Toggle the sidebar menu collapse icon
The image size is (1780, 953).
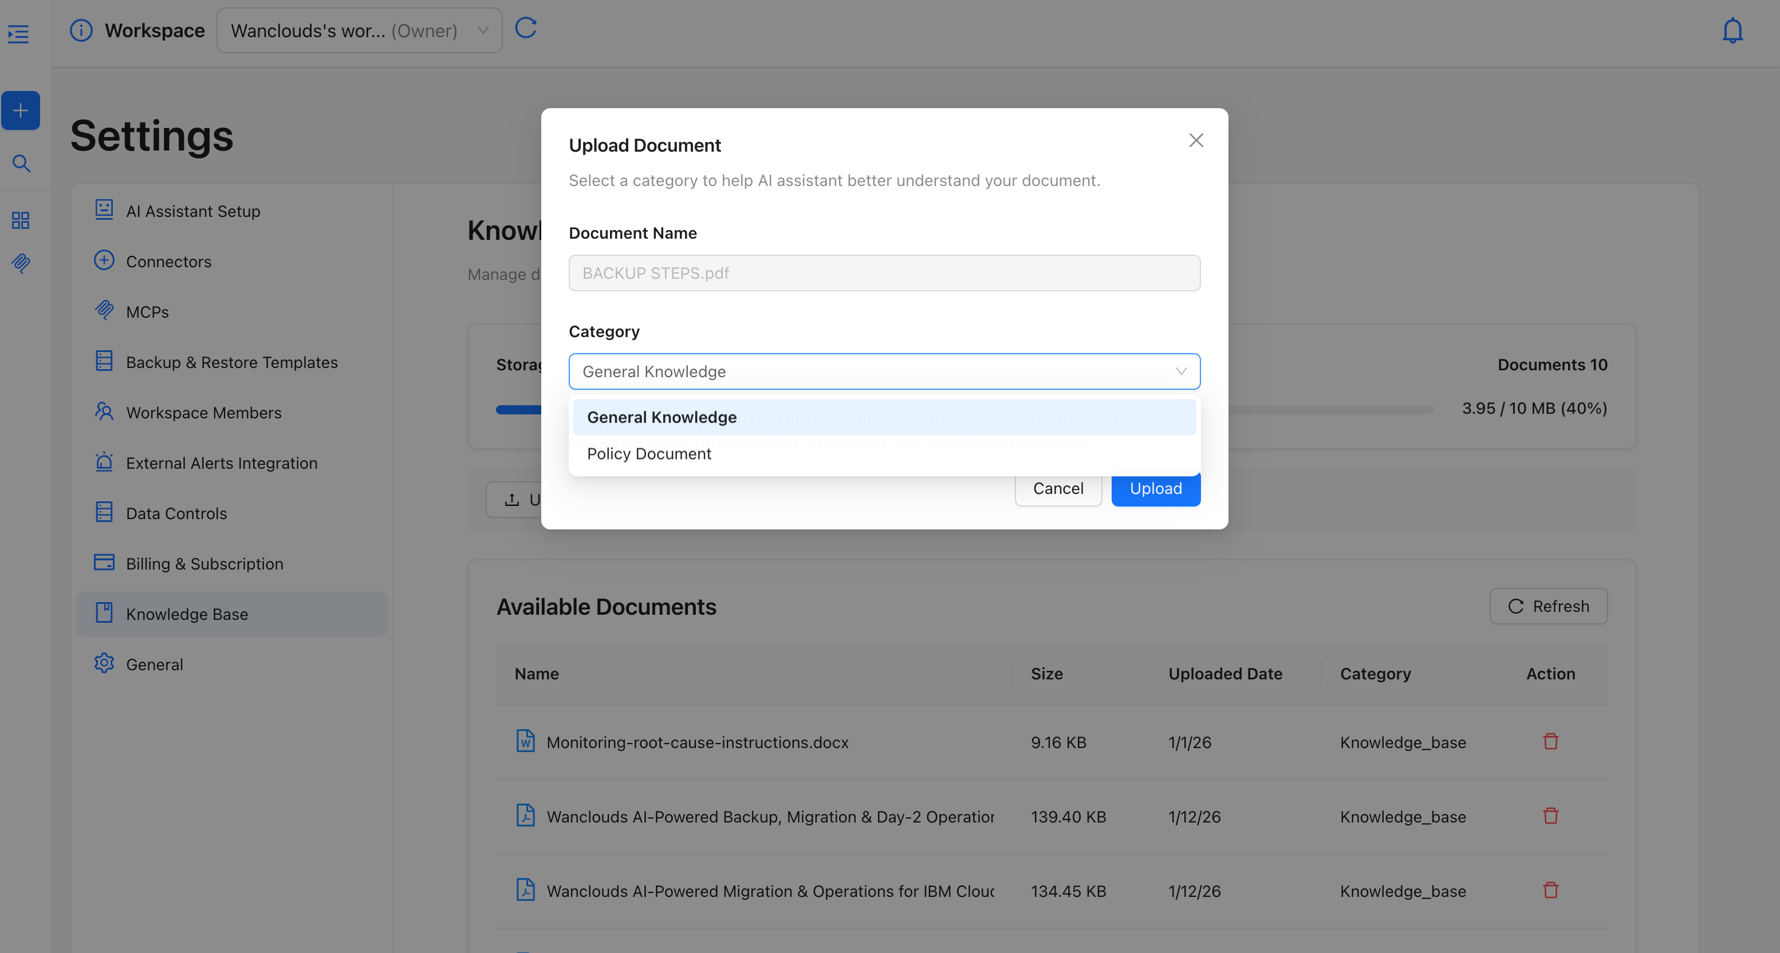(19, 34)
